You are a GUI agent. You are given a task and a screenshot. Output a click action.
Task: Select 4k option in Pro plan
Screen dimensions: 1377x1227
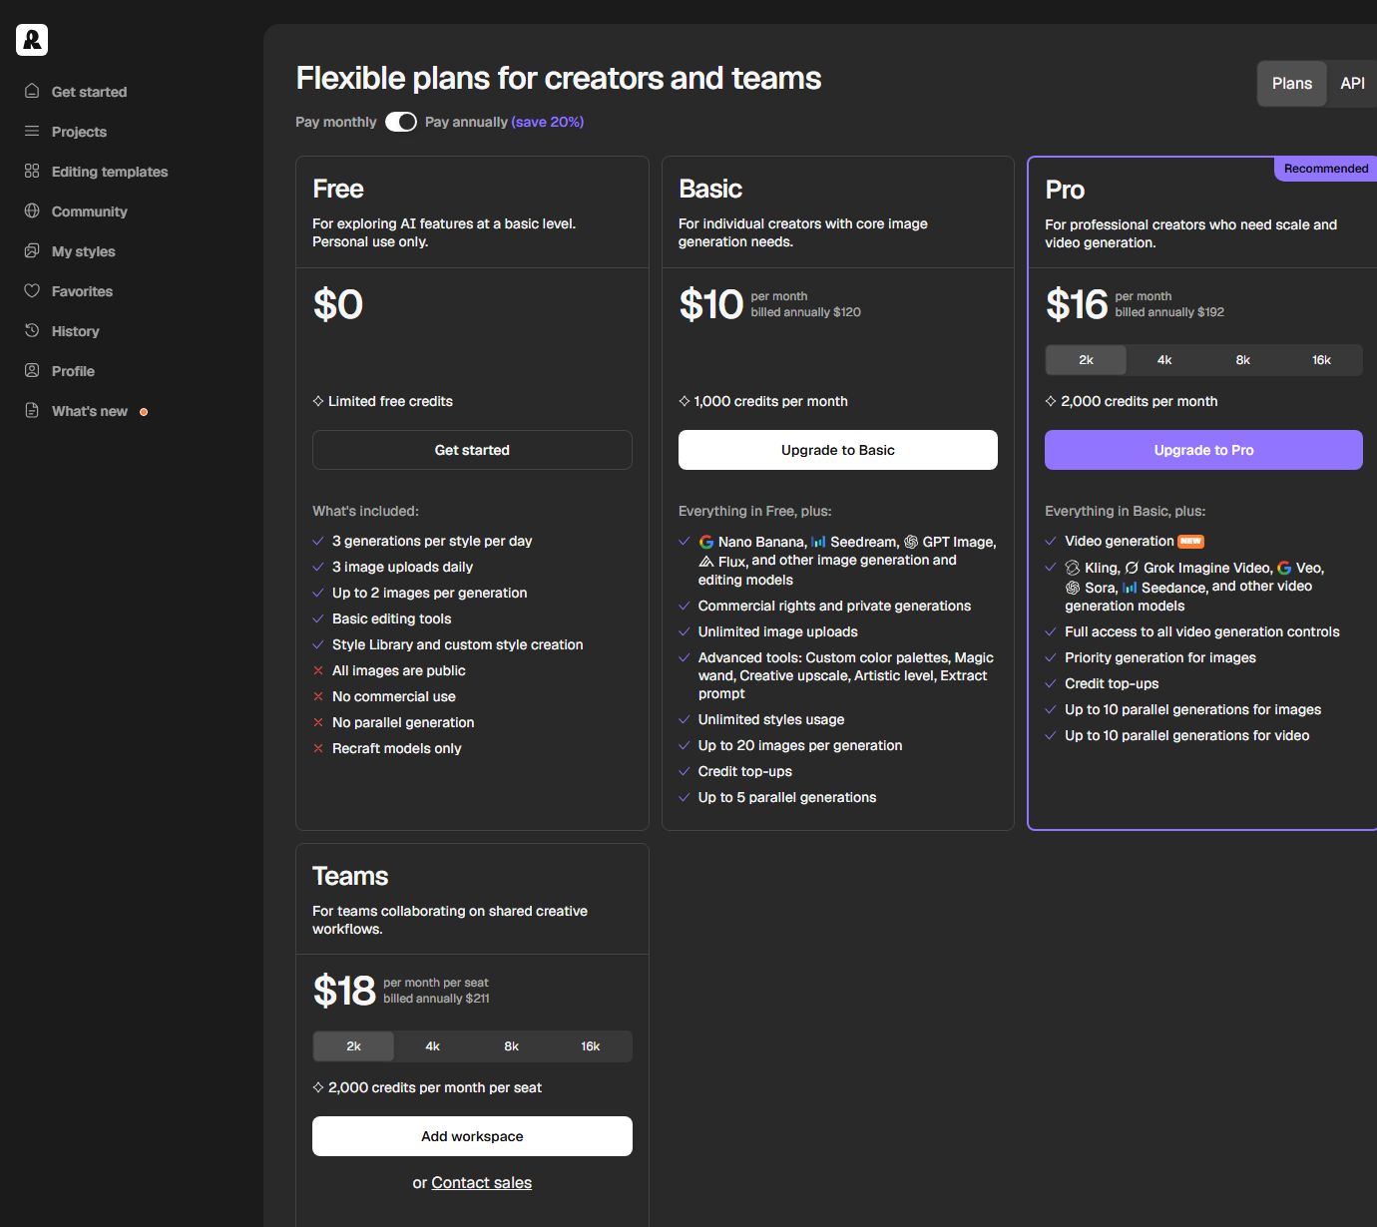(1164, 360)
